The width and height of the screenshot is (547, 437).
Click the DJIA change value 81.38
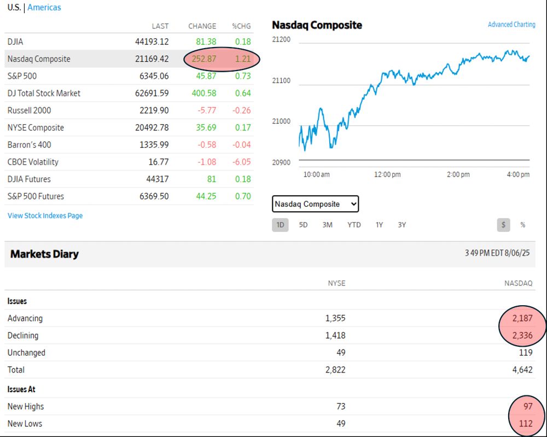coord(206,42)
